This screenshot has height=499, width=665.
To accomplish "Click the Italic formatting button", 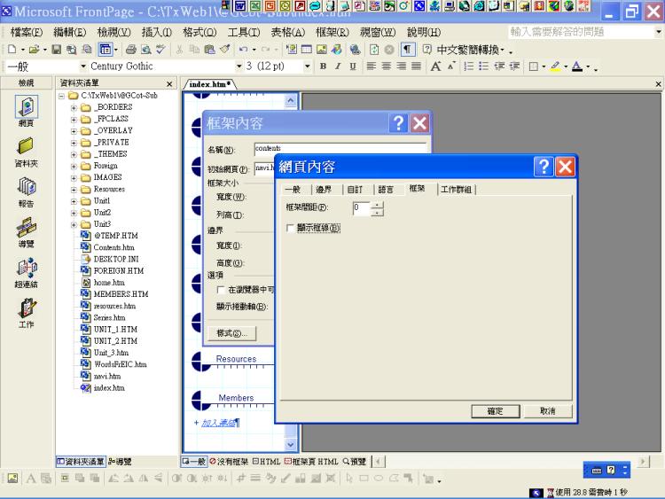I will 338,66.
